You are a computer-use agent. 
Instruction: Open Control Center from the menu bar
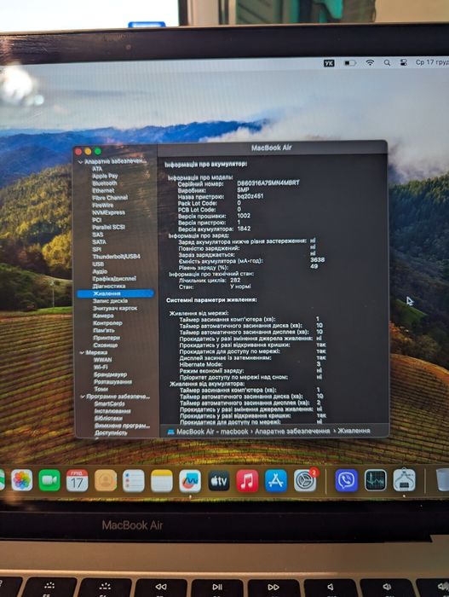[403, 63]
